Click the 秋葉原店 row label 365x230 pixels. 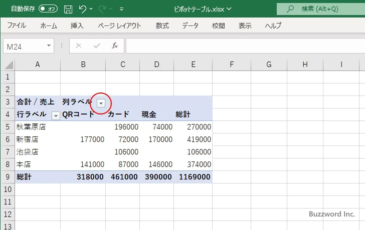click(38, 127)
